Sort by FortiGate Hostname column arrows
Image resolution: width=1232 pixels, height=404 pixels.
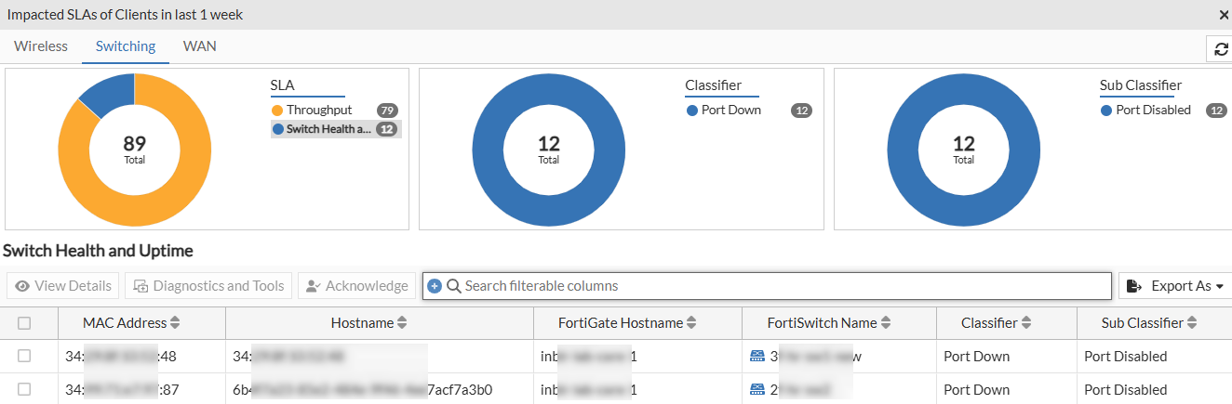coord(691,323)
